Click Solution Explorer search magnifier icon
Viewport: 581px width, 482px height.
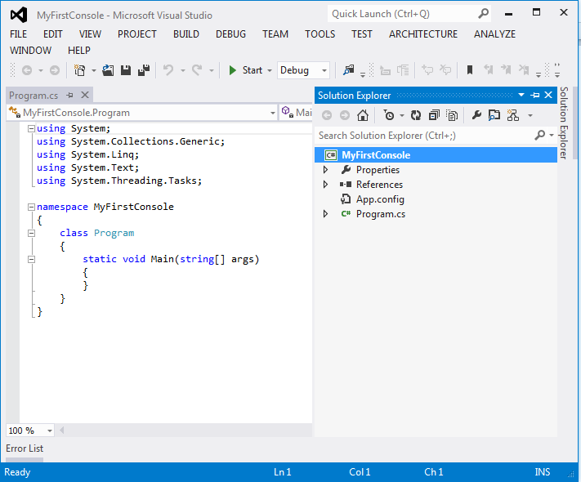[x=540, y=136]
